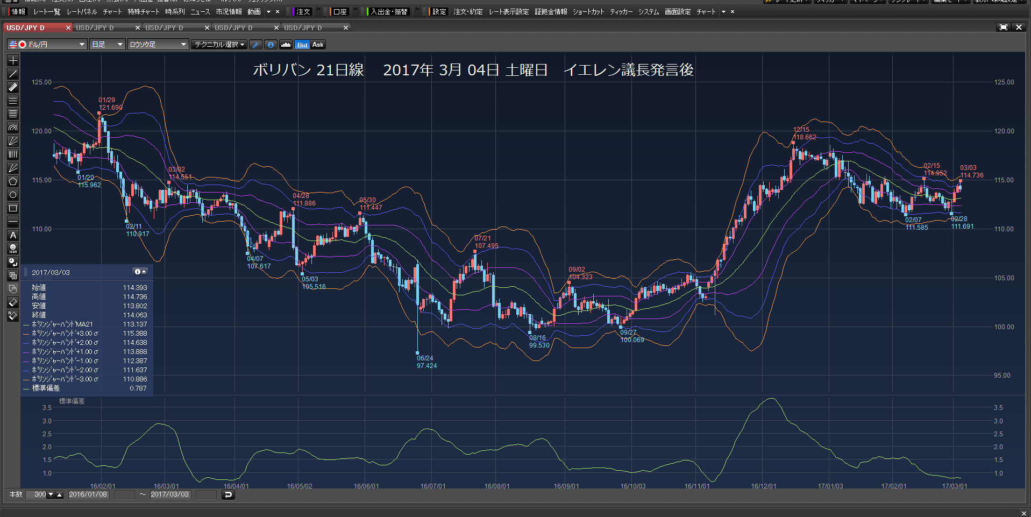Click the mountain chart-style icon
This screenshot has height=517, width=1031.
click(286, 45)
